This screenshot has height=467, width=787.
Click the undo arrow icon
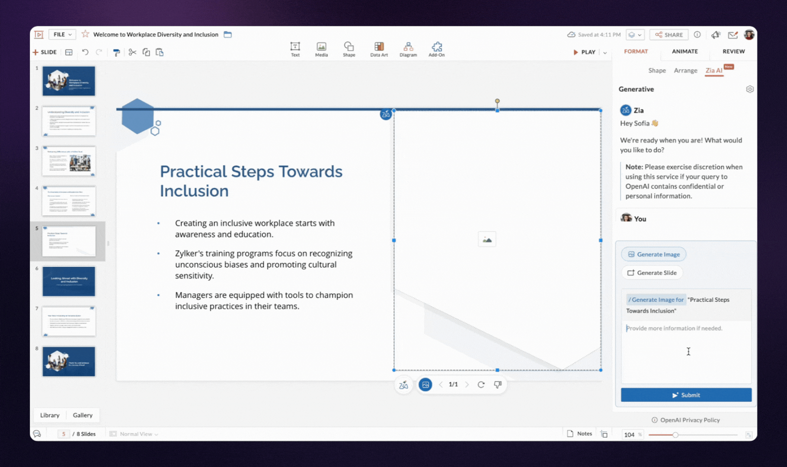pos(85,52)
